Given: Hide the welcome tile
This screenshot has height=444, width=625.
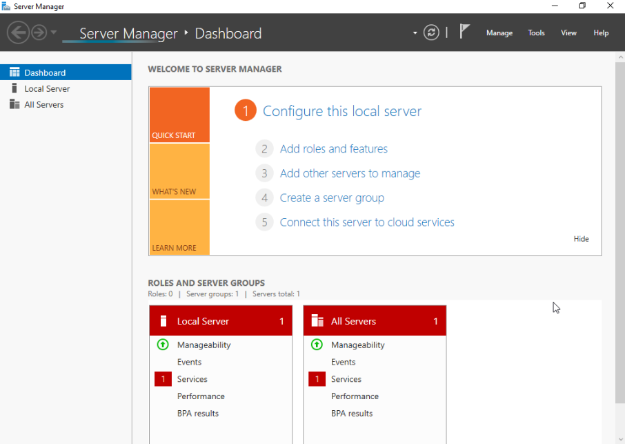Looking at the screenshot, I should tap(581, 238).
